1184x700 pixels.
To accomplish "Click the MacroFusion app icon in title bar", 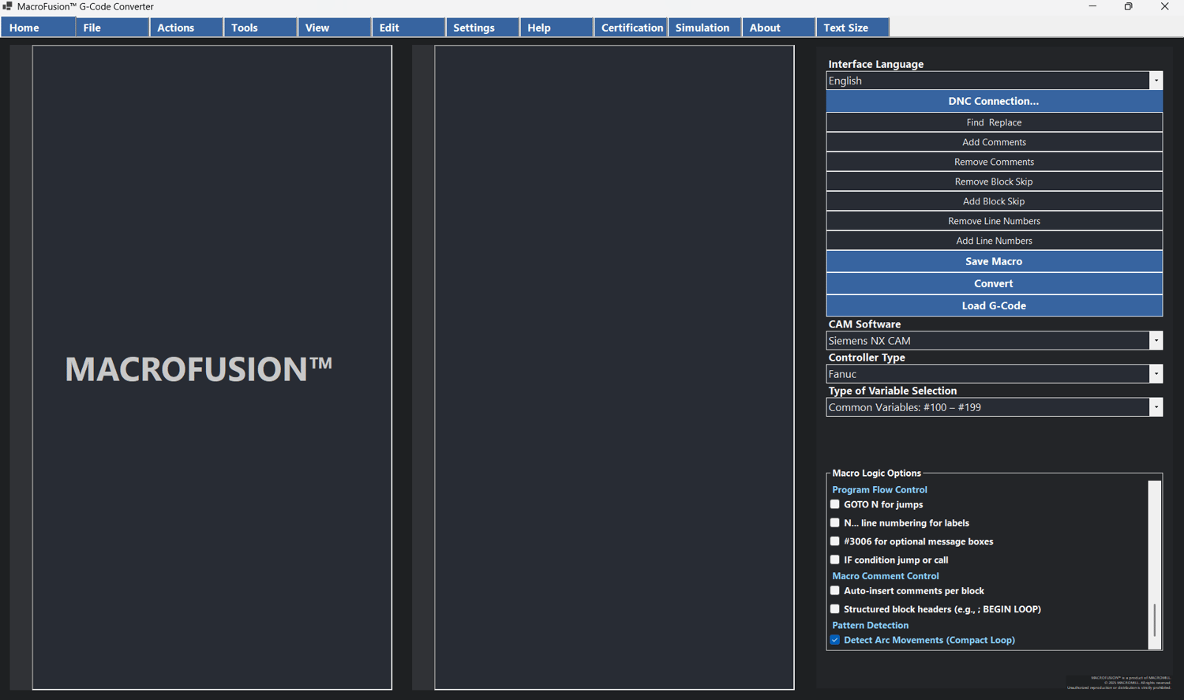I will (x=7, y=6).
